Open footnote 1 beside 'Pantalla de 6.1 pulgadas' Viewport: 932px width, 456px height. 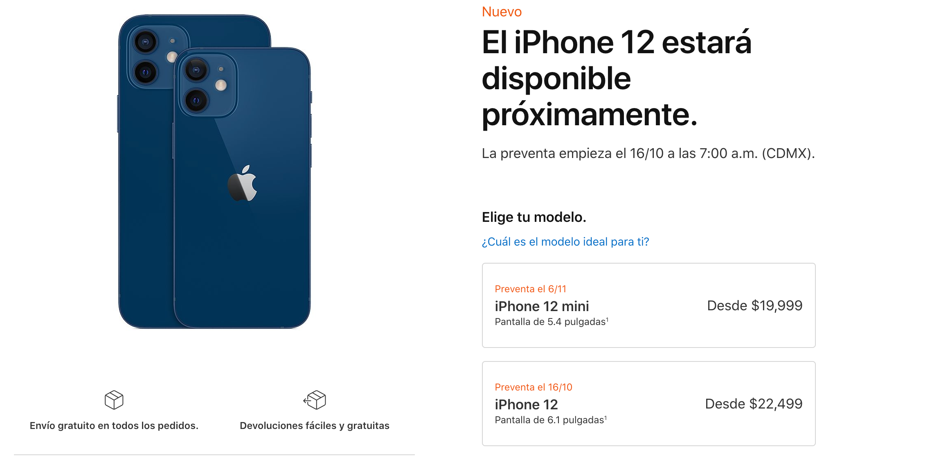(606, 418)
